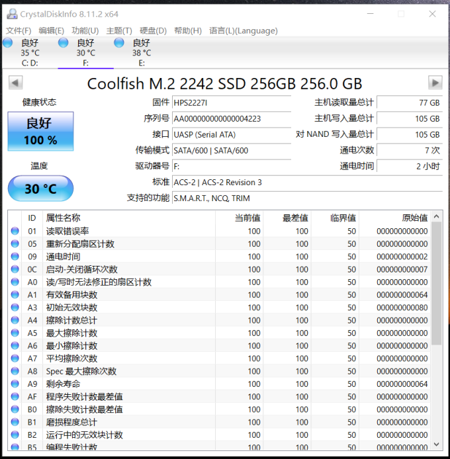The height and width of the screenshot is (459, 450).
Task: Select the 磨损程度总计 attribute name
Action: 71,422
